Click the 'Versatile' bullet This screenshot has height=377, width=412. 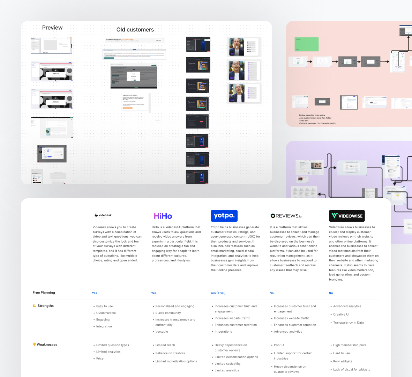162,332
